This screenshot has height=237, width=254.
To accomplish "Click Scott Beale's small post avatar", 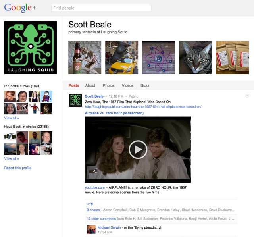I will click(75, 100).
